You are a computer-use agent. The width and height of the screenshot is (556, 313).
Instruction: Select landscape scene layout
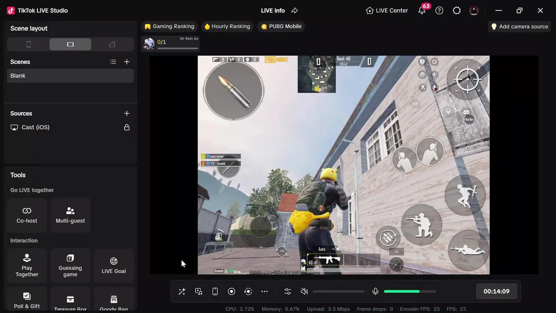click(x=70, y=44)
